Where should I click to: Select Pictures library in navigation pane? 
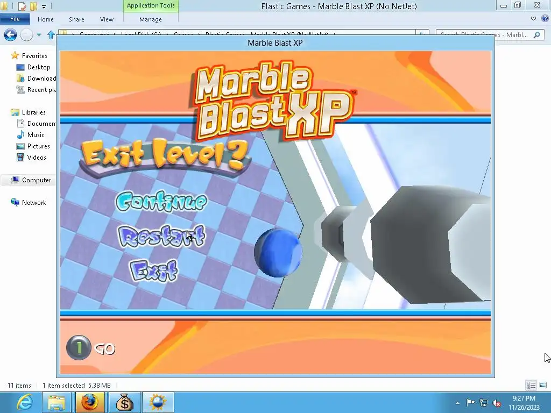(x=39, y=146)
